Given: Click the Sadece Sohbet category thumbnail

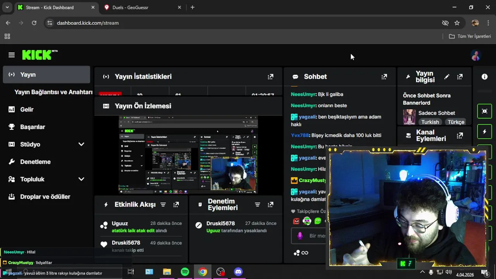Looking at the screenshot, I should [x=409, y=117].
